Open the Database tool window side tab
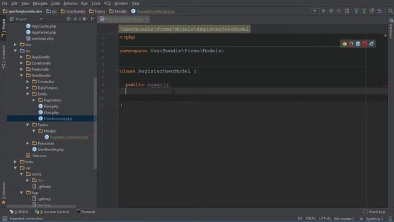The height and width of the screenshot is (222, 394). pos(391,28)
